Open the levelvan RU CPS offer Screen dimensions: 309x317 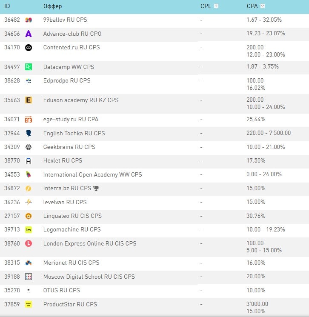65,202
